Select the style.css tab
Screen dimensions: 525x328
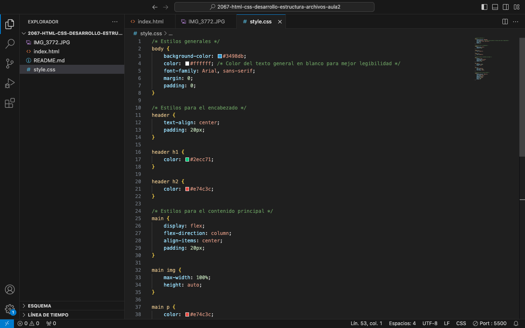coord(261,22)
